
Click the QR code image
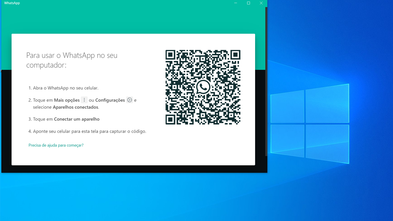(203, 87)
